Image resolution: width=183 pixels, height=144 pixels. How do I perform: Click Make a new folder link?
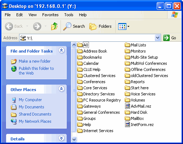[35, 61]
